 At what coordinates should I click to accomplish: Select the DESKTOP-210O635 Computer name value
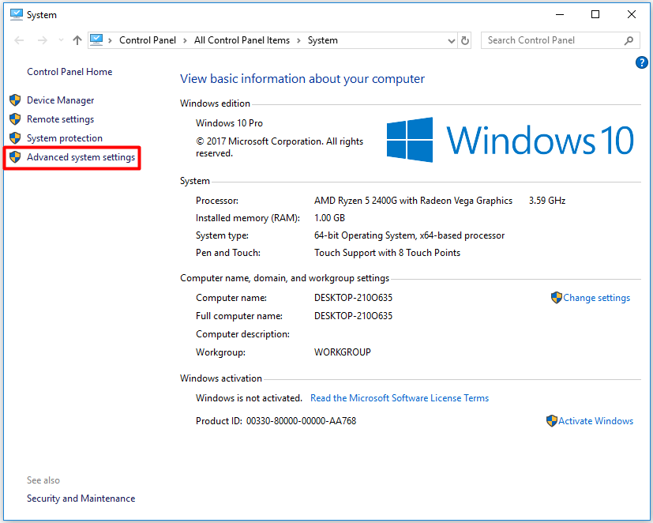pos(353,298)
